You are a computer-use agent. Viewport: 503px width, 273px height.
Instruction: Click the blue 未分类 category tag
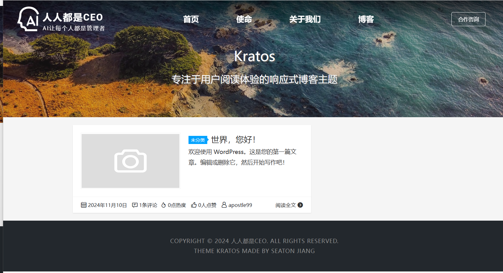tap(198, 140)
